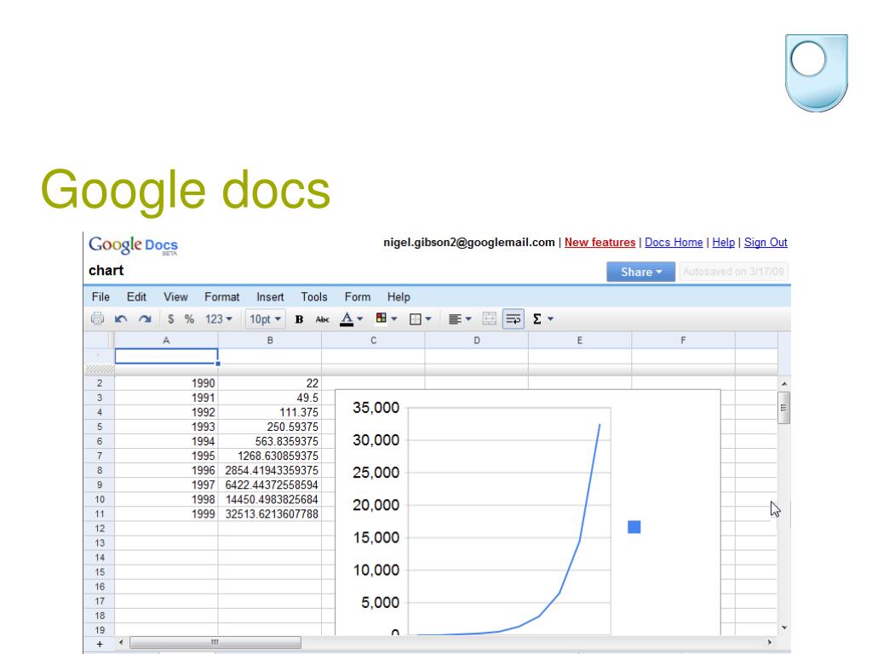Screen dimensions: 872x654
Task: Undo the last action
Action: 121,318
